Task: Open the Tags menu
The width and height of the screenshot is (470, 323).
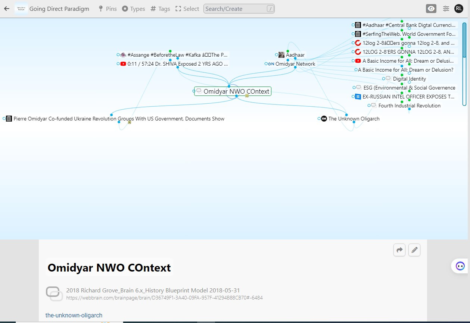Action: click(161, 9)
